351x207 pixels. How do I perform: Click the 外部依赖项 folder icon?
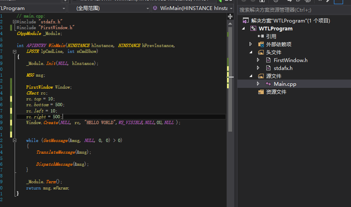tap(261, 44)
